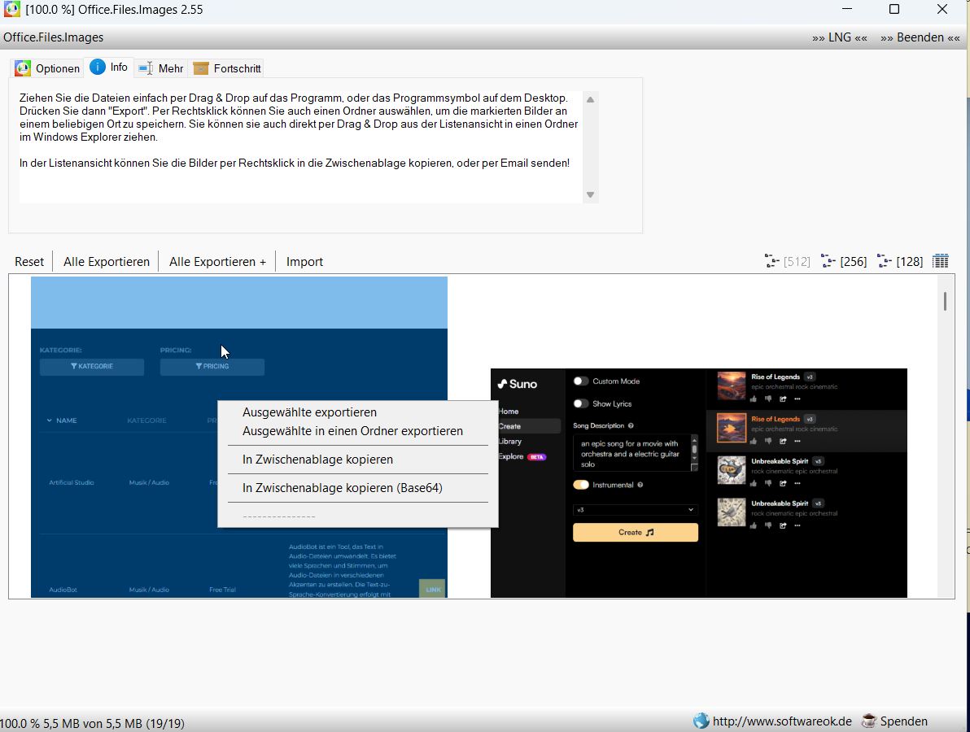Click the Office.Files.Images menu label
The image size is (970, 732).
53,37
